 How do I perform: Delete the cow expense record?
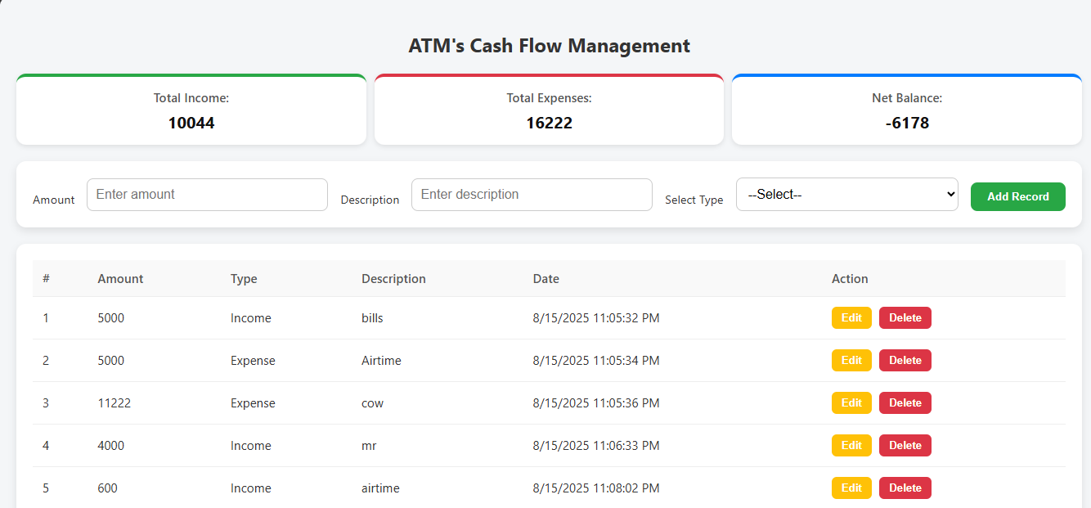905,403
